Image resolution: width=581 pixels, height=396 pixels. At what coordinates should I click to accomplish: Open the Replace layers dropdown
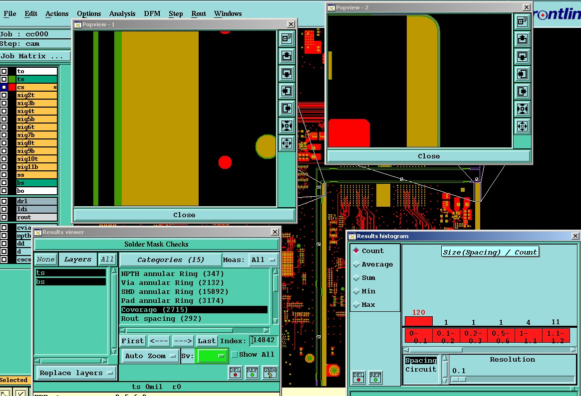75,373
